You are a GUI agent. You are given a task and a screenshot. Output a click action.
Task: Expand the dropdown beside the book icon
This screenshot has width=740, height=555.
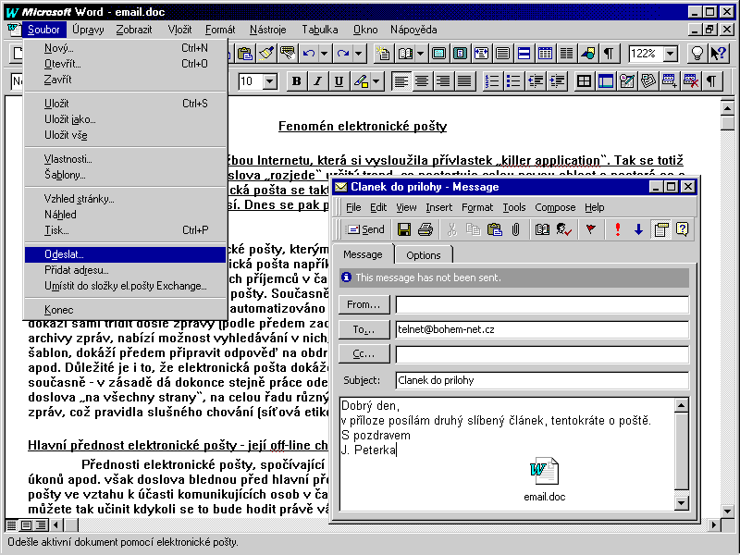click(420, 54)
